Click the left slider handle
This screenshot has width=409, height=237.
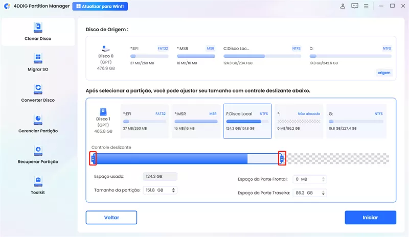pos(93,158)
